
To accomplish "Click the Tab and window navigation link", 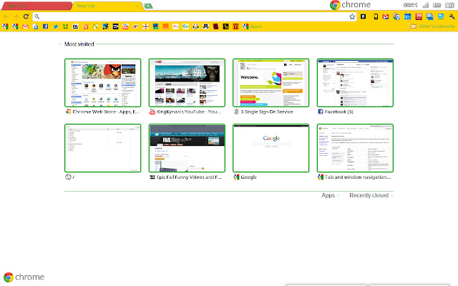I will [x=358, y=177].
